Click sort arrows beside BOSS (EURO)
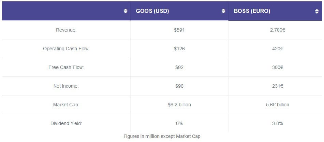Image resolution: width=324 pixels, height=142 pixels. [x=317, y=11]
